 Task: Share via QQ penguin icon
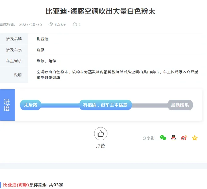174,138
